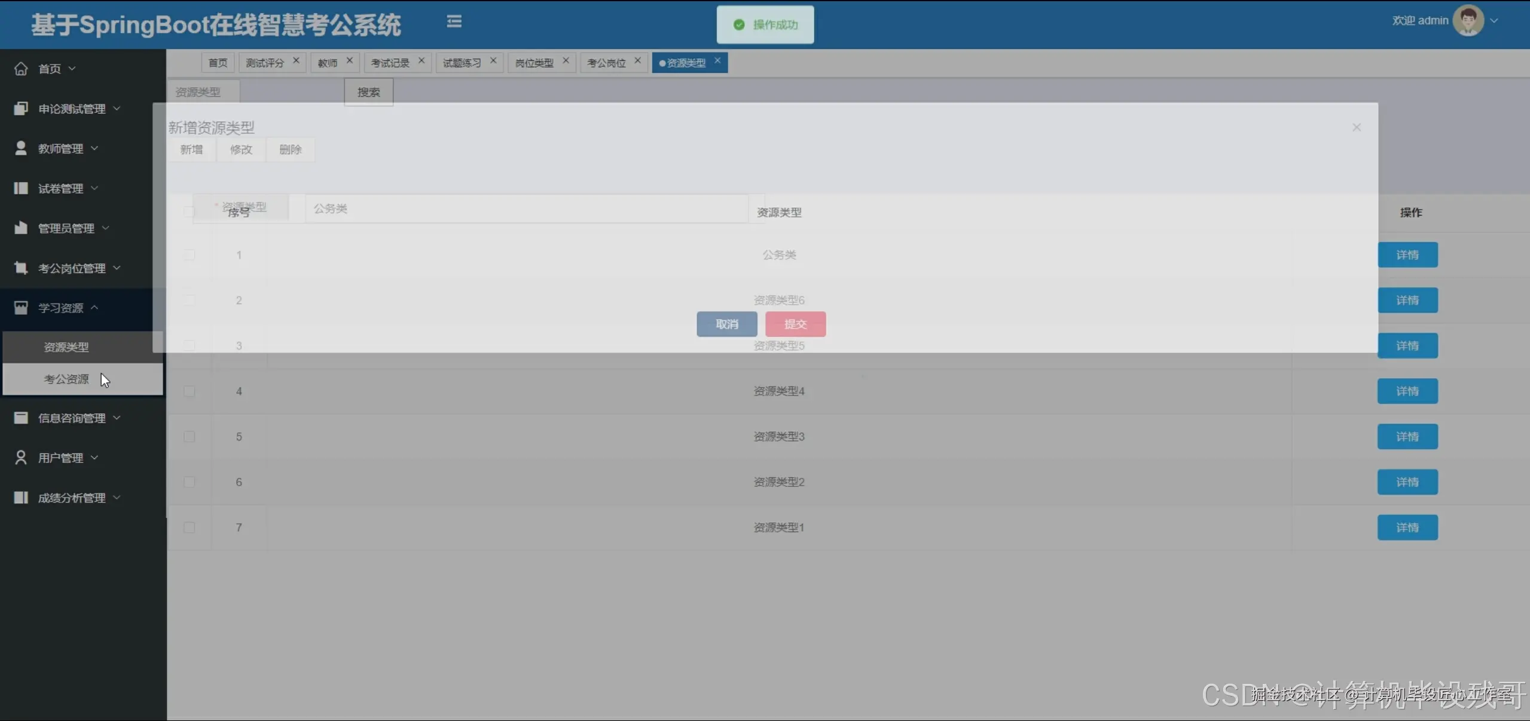Tick the checkbox for row 4
The image size is (1530, 721).
[x=190, y=391]
